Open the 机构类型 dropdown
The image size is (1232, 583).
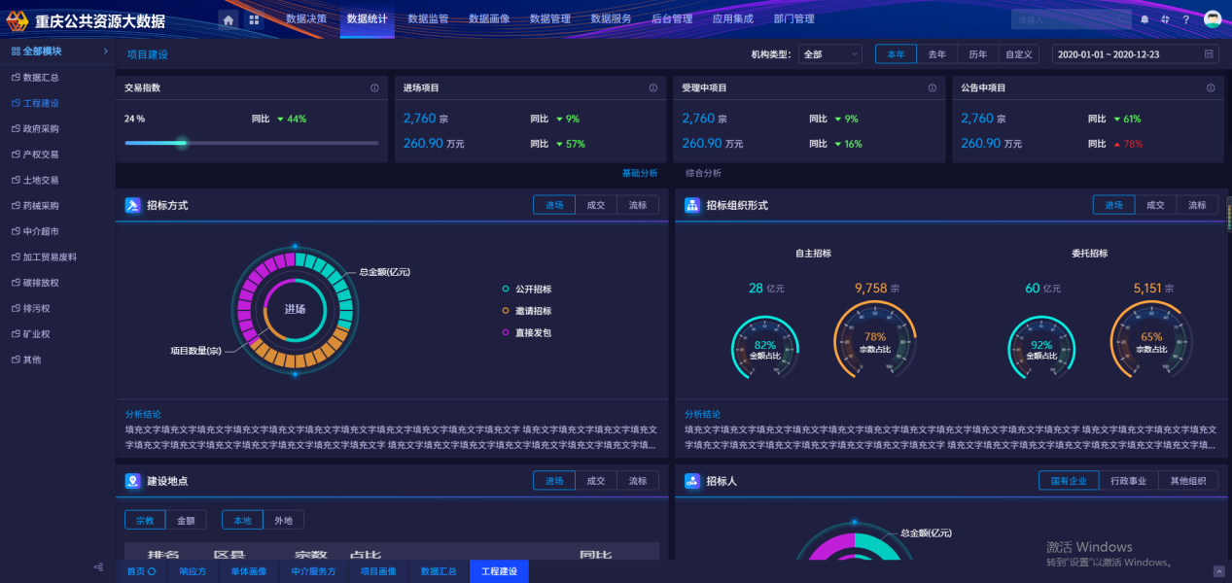[829, 54]
